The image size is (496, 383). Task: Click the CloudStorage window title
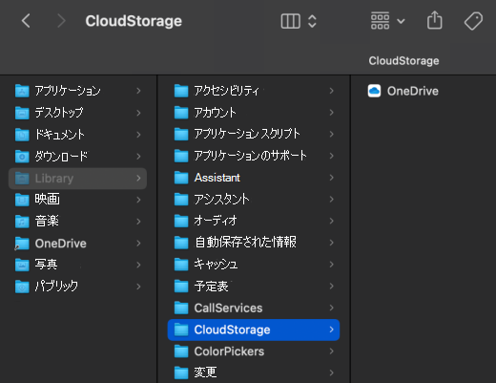click(x=134, y=21)
